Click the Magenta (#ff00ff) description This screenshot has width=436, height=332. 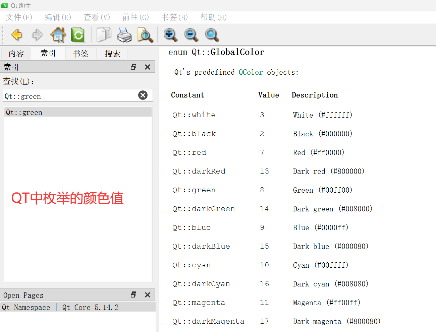click(x=327, y=303)
